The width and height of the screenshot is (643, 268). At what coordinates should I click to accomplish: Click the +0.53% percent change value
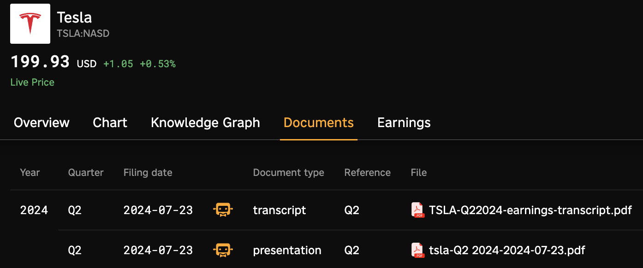(158, 64)
